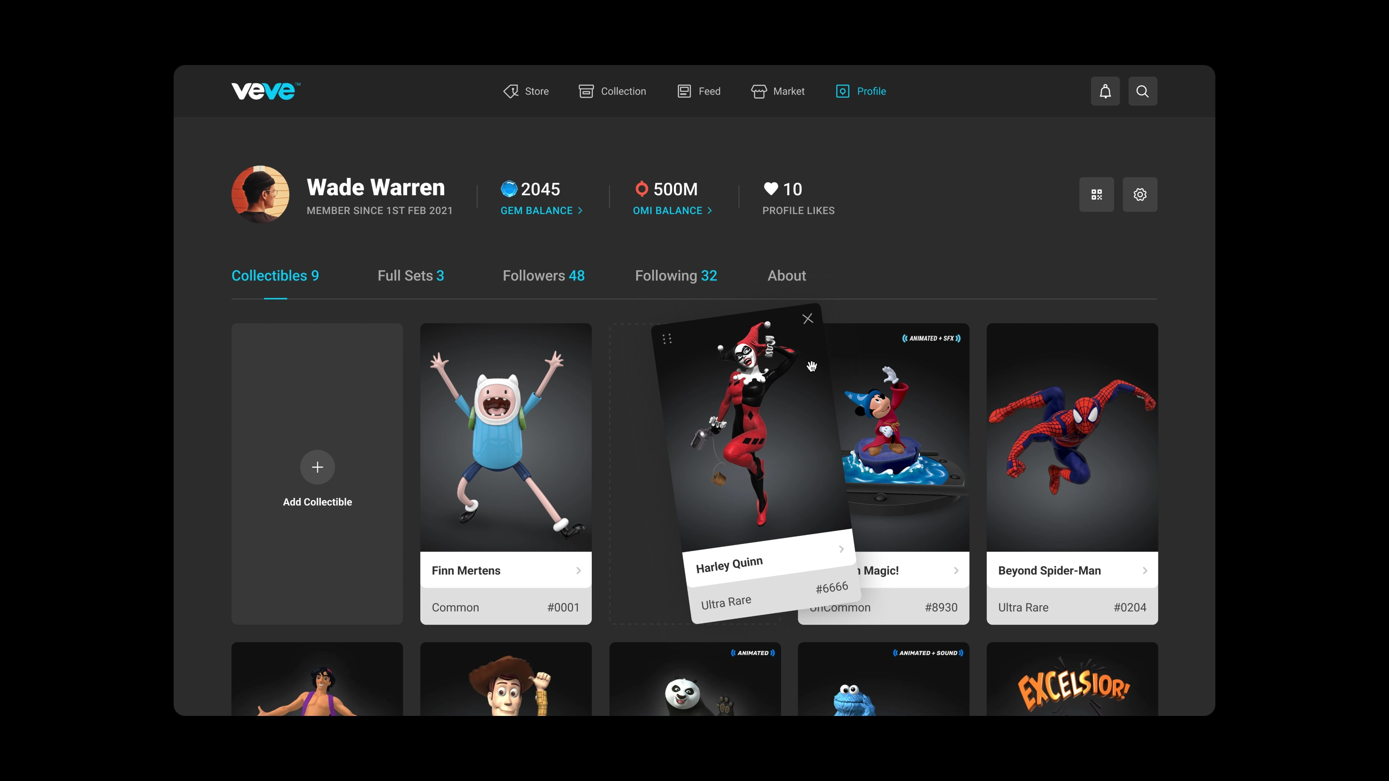Click the plus Add Collectible button
This screenshot has height=781, width=1389.
317,467
